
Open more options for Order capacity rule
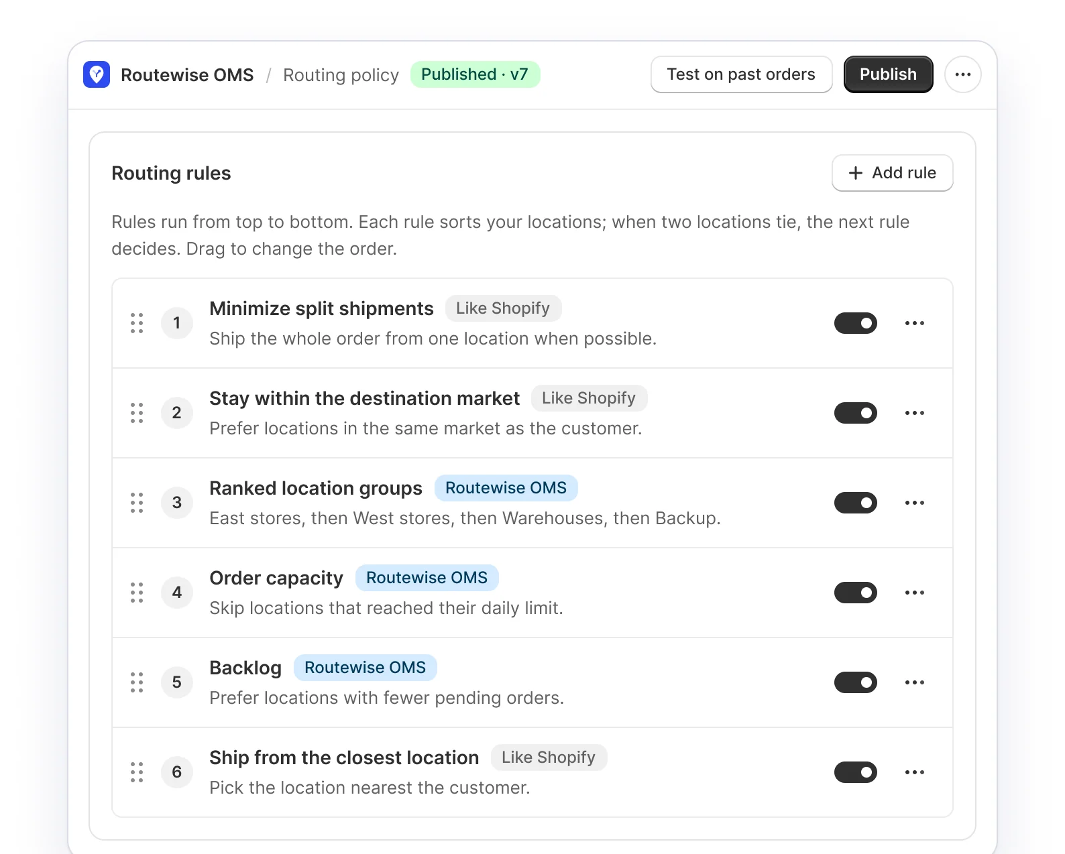915,593
